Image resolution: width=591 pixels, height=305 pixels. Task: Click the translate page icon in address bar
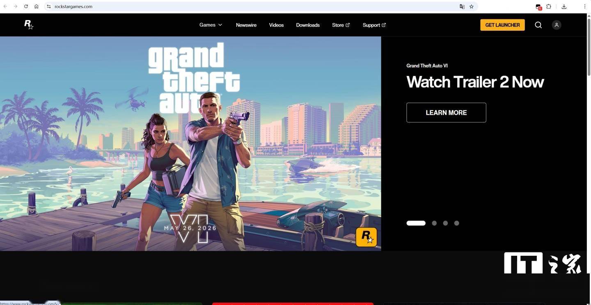coord(462,7)
